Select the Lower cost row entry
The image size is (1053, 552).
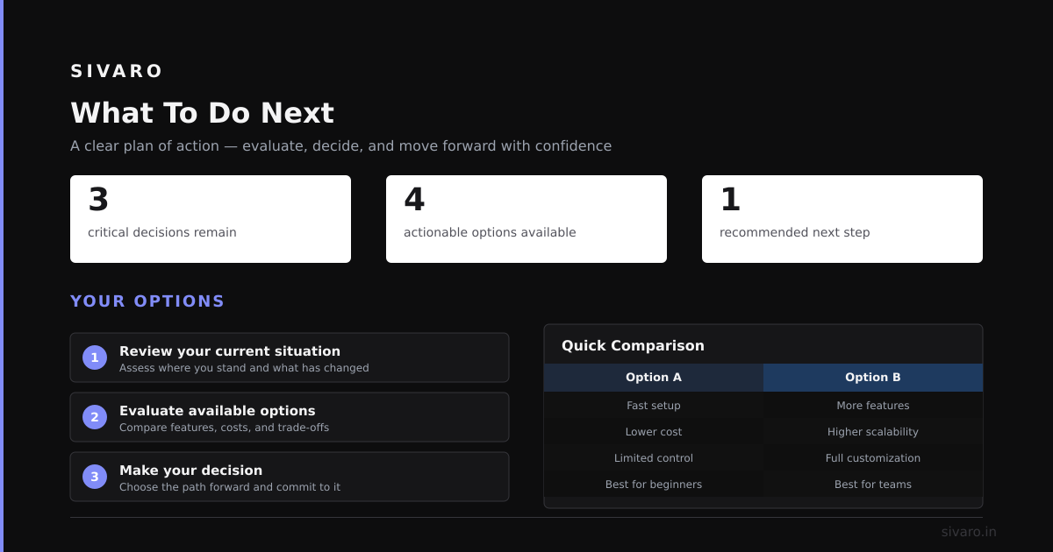click(x=654, y=432)
